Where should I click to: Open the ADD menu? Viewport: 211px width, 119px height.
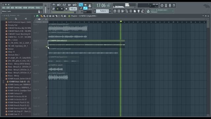13,8
